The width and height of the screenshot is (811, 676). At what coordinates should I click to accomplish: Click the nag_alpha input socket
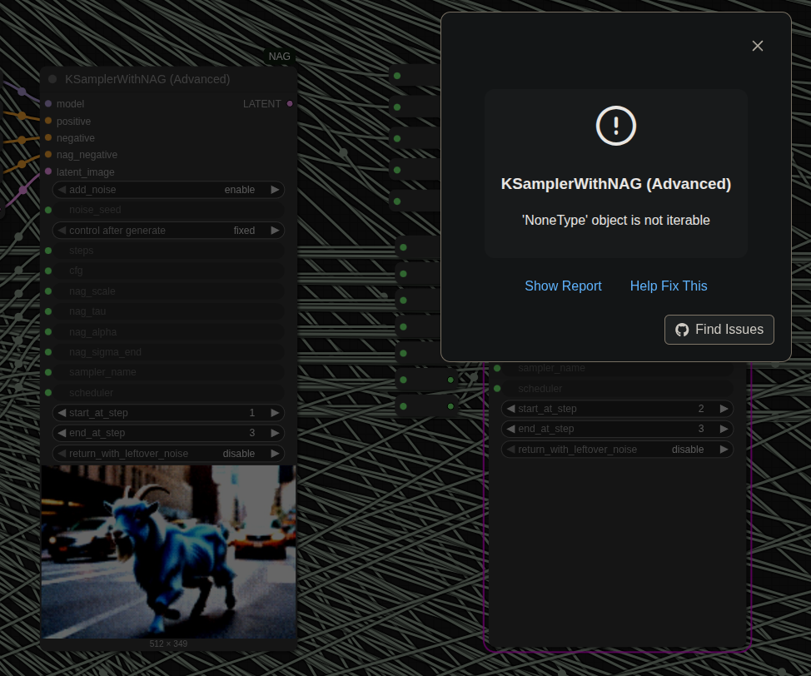click(x=48, y=332)
